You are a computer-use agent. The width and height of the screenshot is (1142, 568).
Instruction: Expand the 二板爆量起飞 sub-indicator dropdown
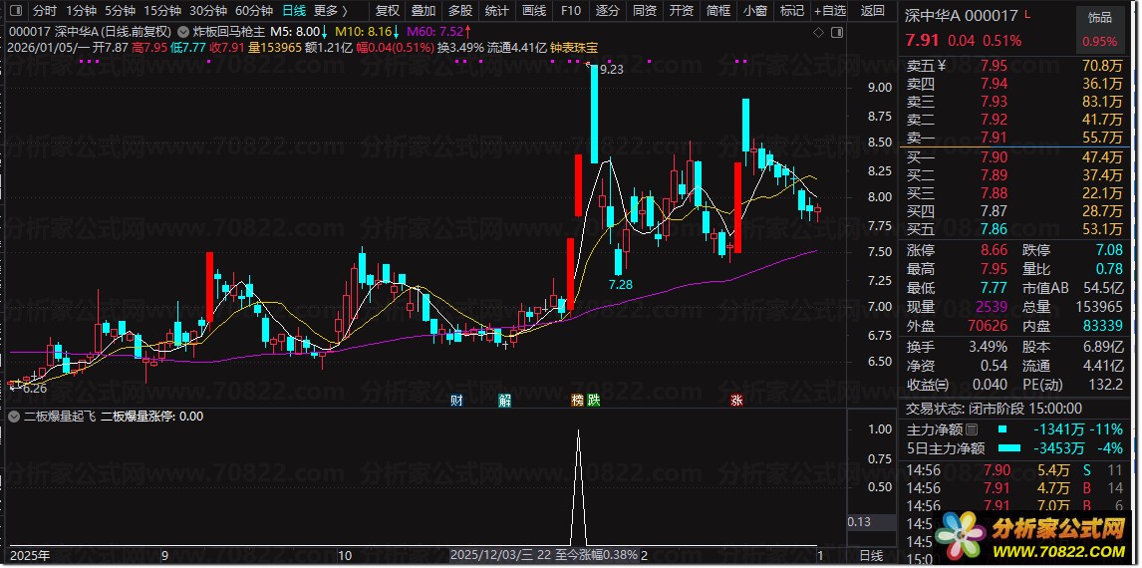pos(14,417)
